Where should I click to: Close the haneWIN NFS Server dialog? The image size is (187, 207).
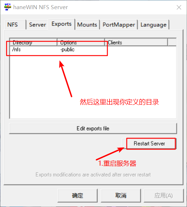coord(179,7)
